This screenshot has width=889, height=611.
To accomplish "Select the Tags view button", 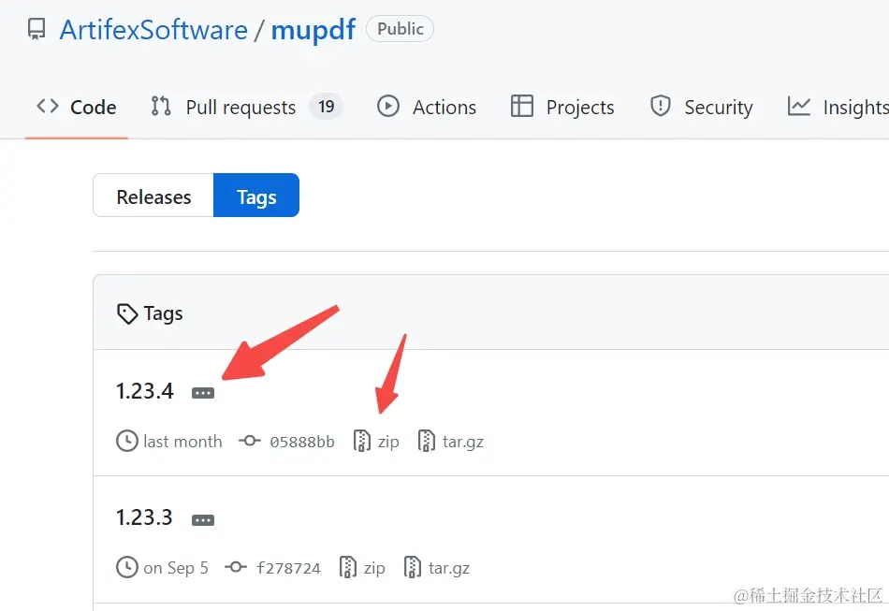I will pyautogui.click(x=256, y=196).
